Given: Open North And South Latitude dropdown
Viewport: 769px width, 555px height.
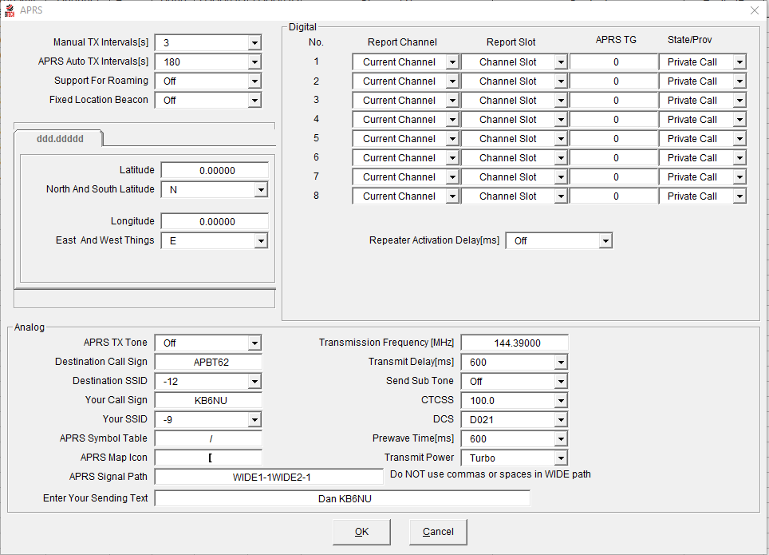Looking at the screenshot, I should pyautogui.click(x=260, y=190).
